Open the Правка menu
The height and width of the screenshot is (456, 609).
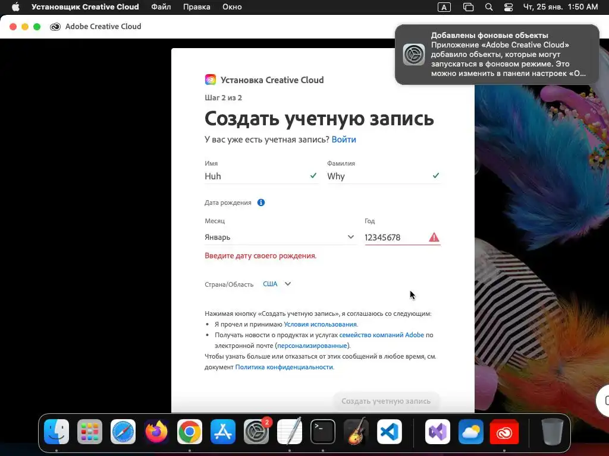pyautogui.click(x=196, y=7)
